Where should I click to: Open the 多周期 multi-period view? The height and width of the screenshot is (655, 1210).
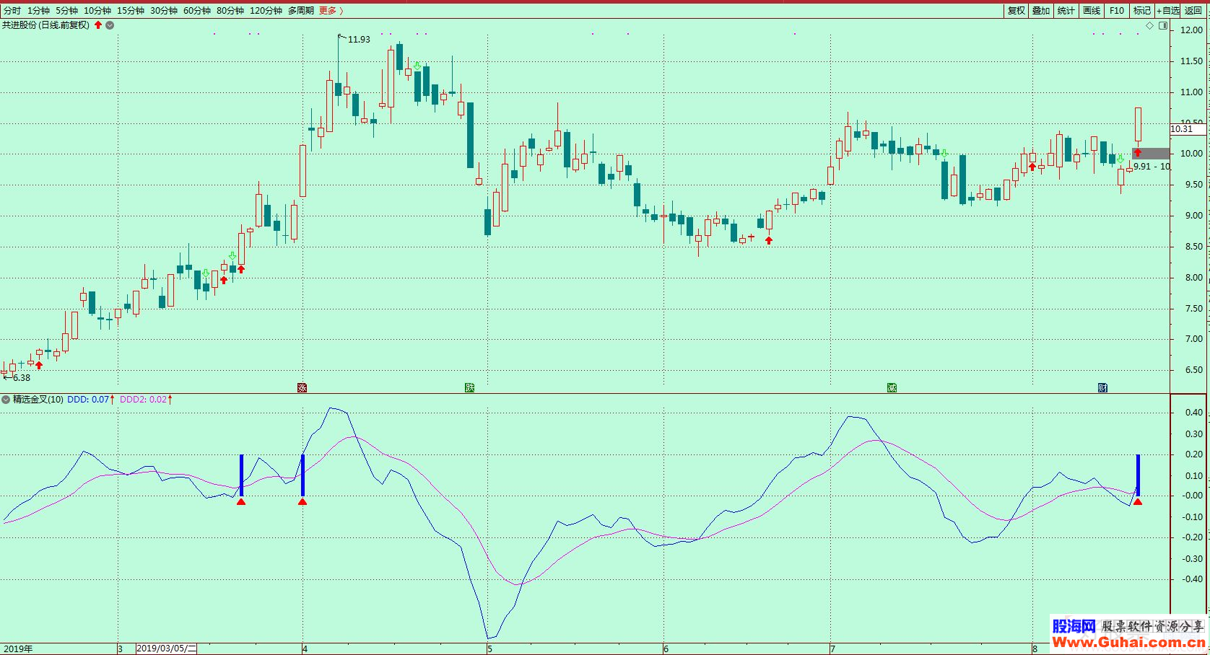tap(301, 11)
